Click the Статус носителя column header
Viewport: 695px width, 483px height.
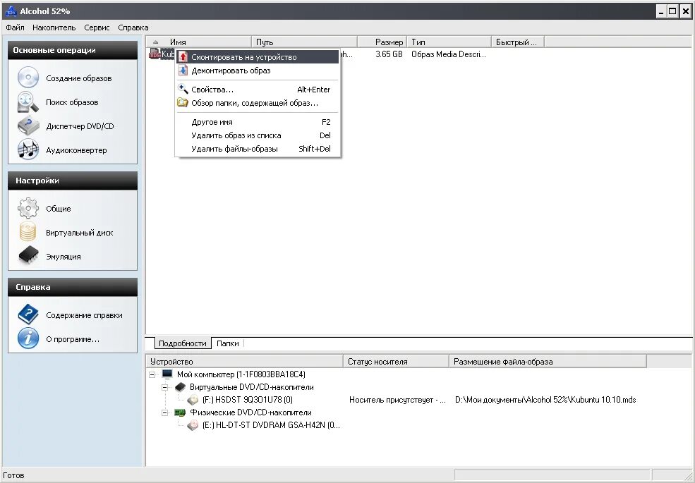pos(397,362)
